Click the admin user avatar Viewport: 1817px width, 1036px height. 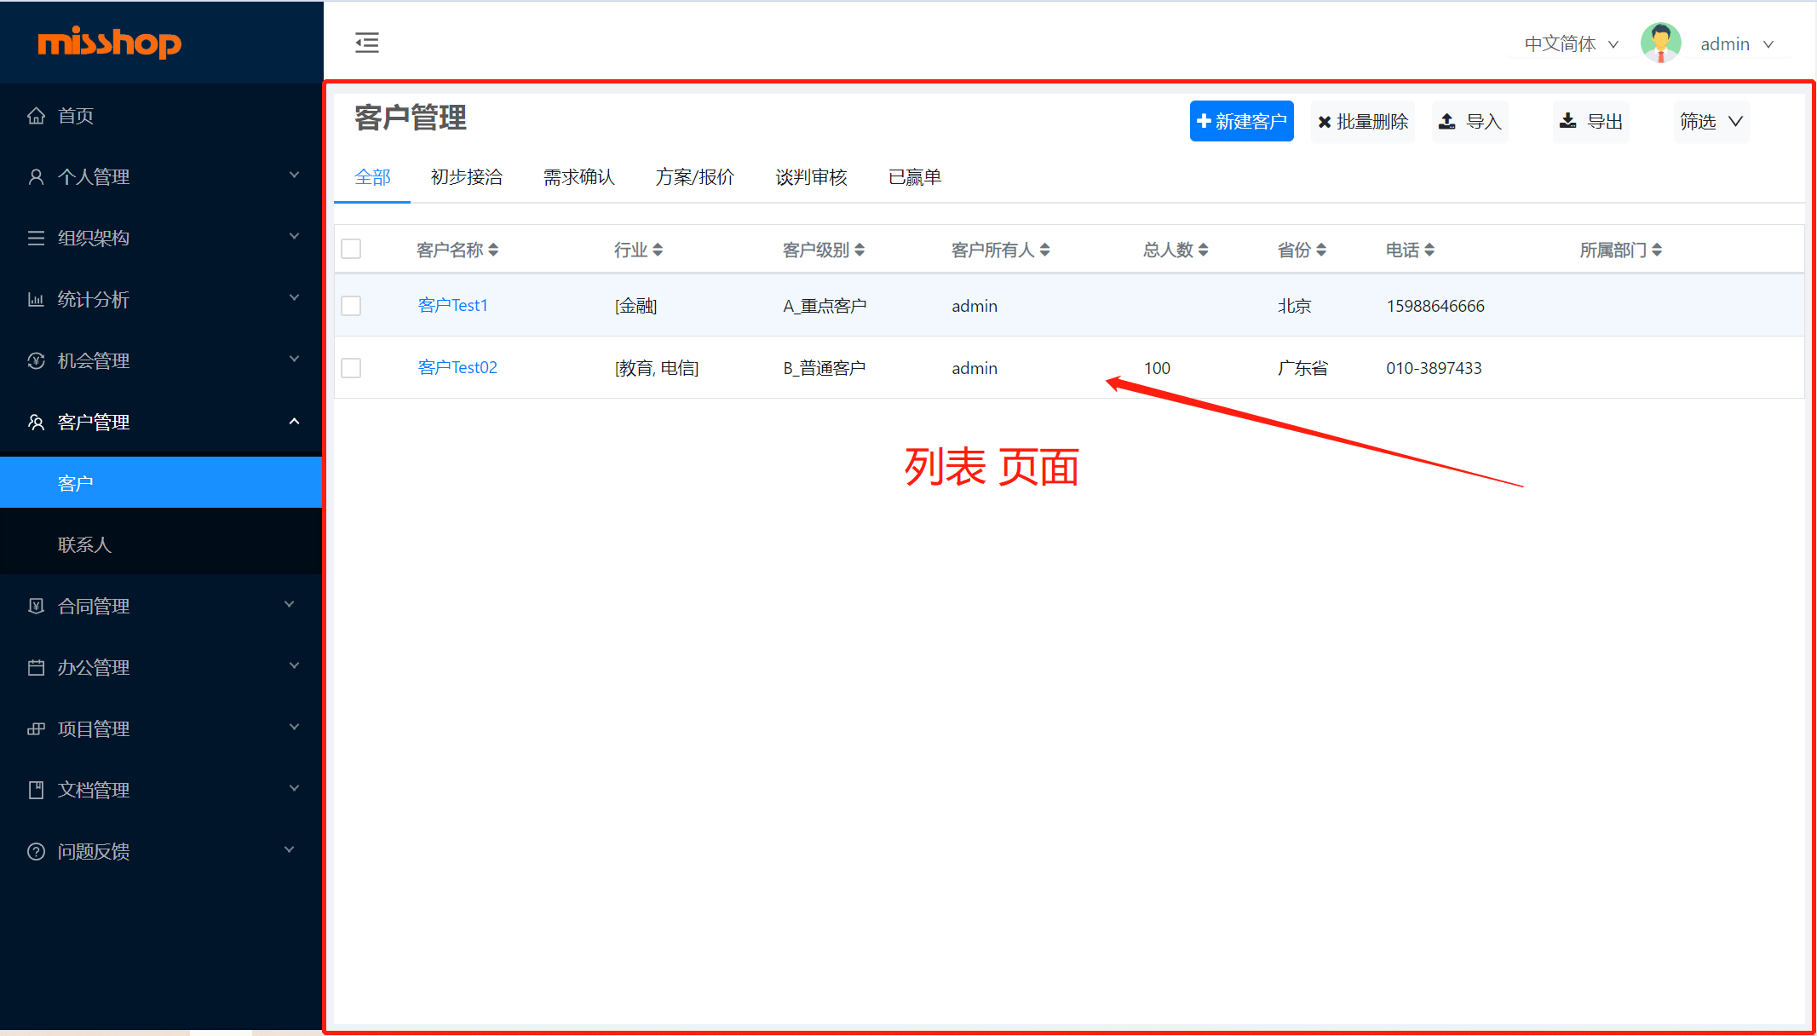[x=1660, y=43]
